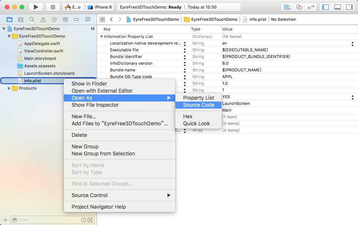Choose Source Code from Open As submenu
This screenshot has height=225, width=358.
pyautogui.click(x=198, y=105)
